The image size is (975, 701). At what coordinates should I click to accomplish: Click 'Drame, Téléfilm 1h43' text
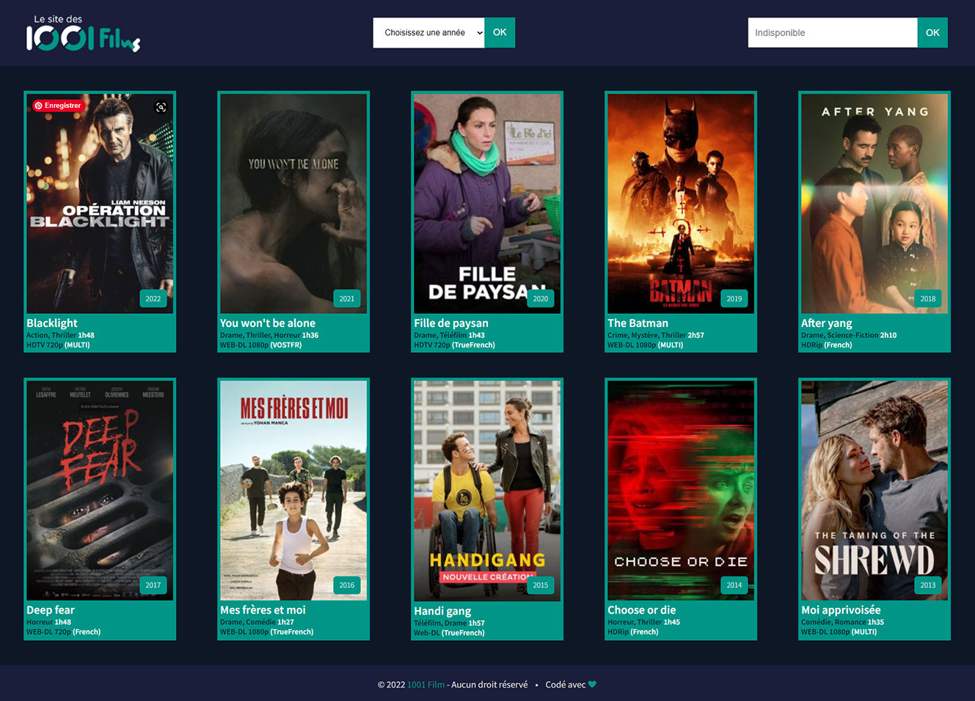pos(449,335)
